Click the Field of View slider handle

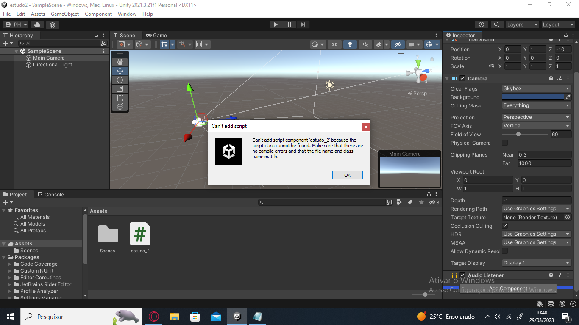tap(518, 134)
